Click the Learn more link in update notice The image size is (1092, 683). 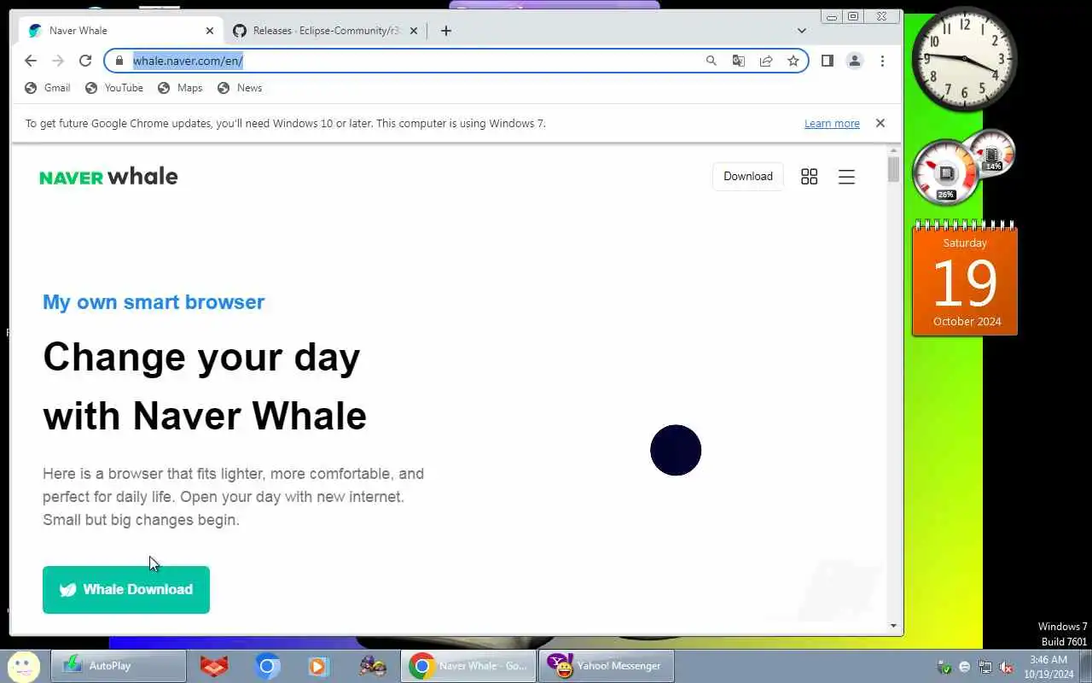(832, 124)
